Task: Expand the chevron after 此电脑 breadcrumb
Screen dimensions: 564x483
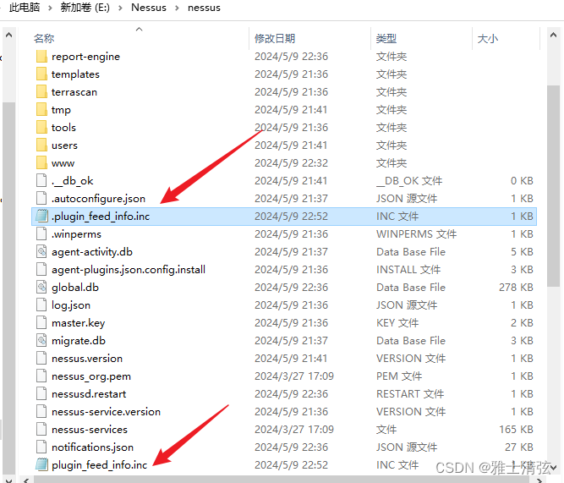Action: (x=50, y=8)
